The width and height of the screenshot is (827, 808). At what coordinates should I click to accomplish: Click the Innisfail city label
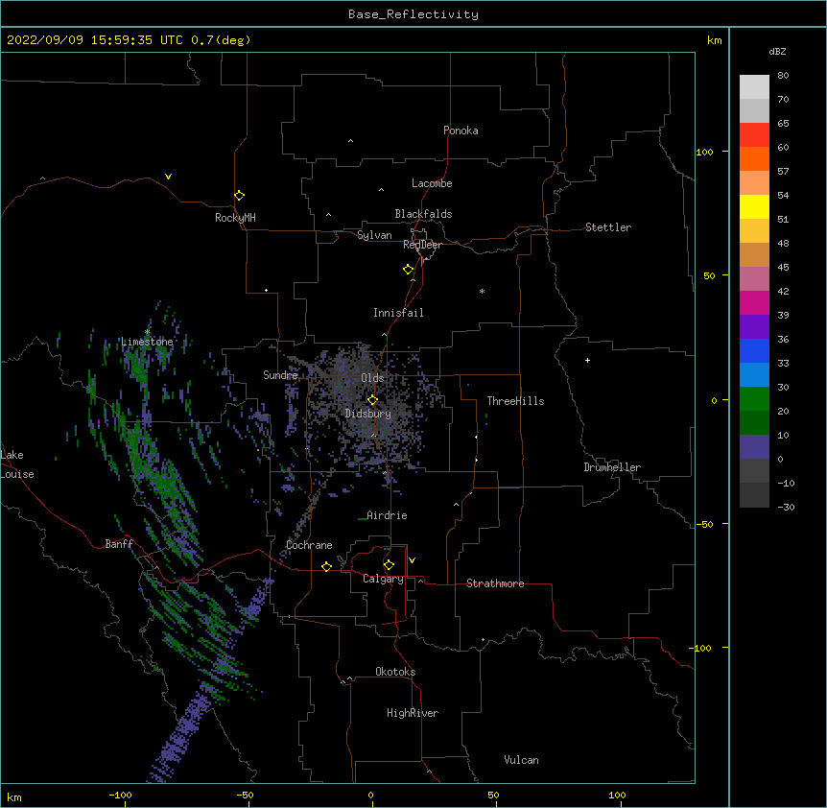398,313
